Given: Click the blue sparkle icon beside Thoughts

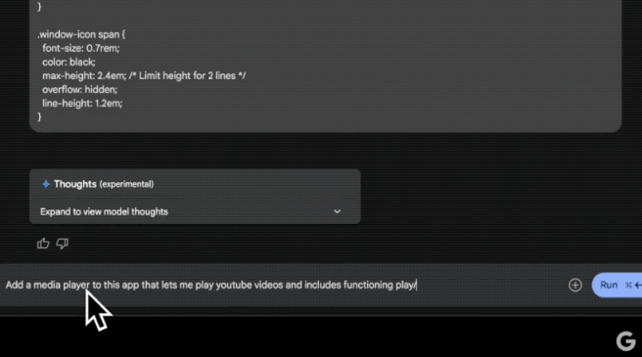Looking at the screenshot, I should pos(46,184).
